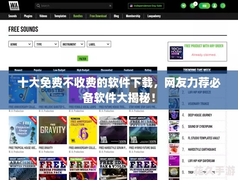The image size is (238, 180).
Task: Open the Loopademy page
Action: pos(154,16)
